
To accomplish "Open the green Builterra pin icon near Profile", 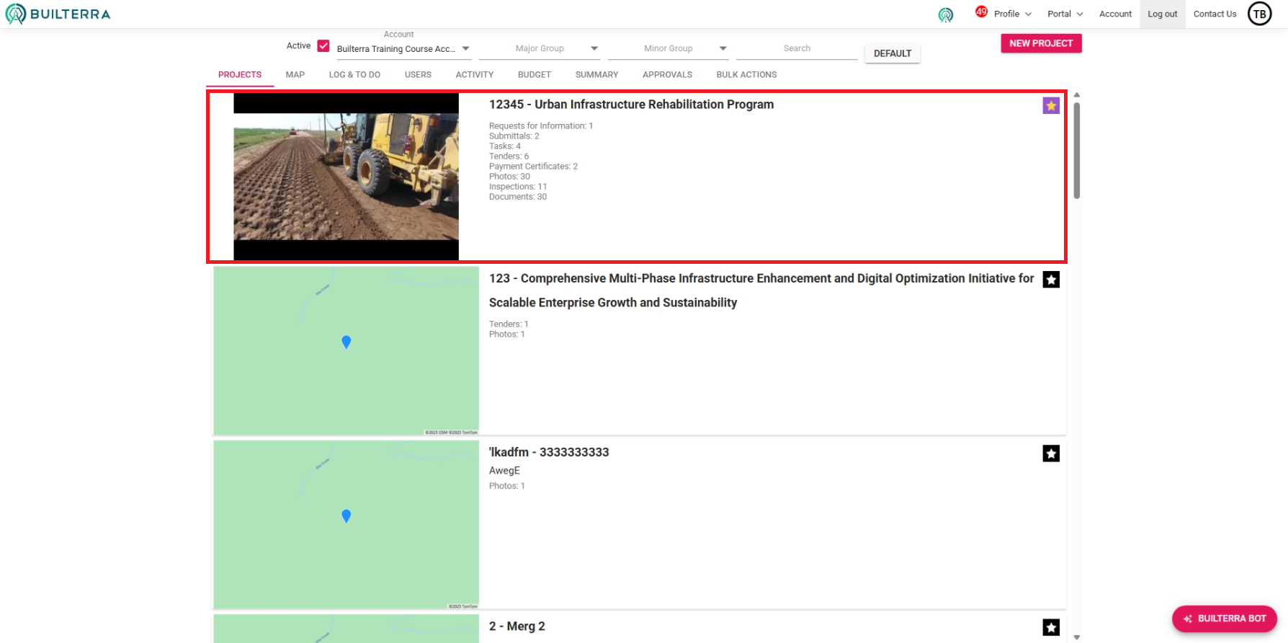I will (946, 14).
